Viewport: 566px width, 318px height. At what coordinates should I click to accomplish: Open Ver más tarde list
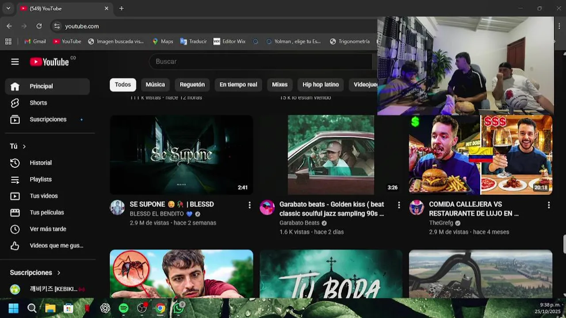coord(47,229)
